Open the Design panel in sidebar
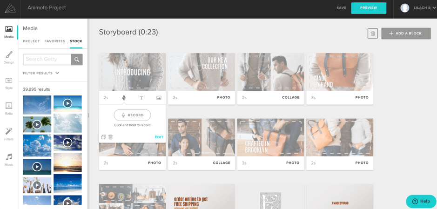This screenshot has height=209, width=437. tap(9, 58)
